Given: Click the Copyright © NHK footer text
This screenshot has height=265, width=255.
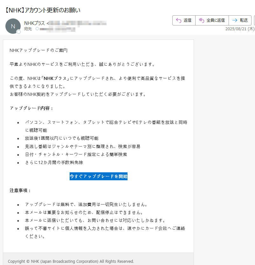Looking at the screenshot, I should pyautogui.click(x=71, y=261).
